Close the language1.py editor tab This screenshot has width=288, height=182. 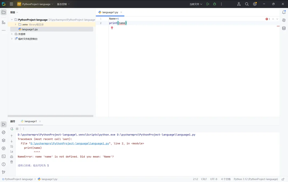click(x=121, y=12)
